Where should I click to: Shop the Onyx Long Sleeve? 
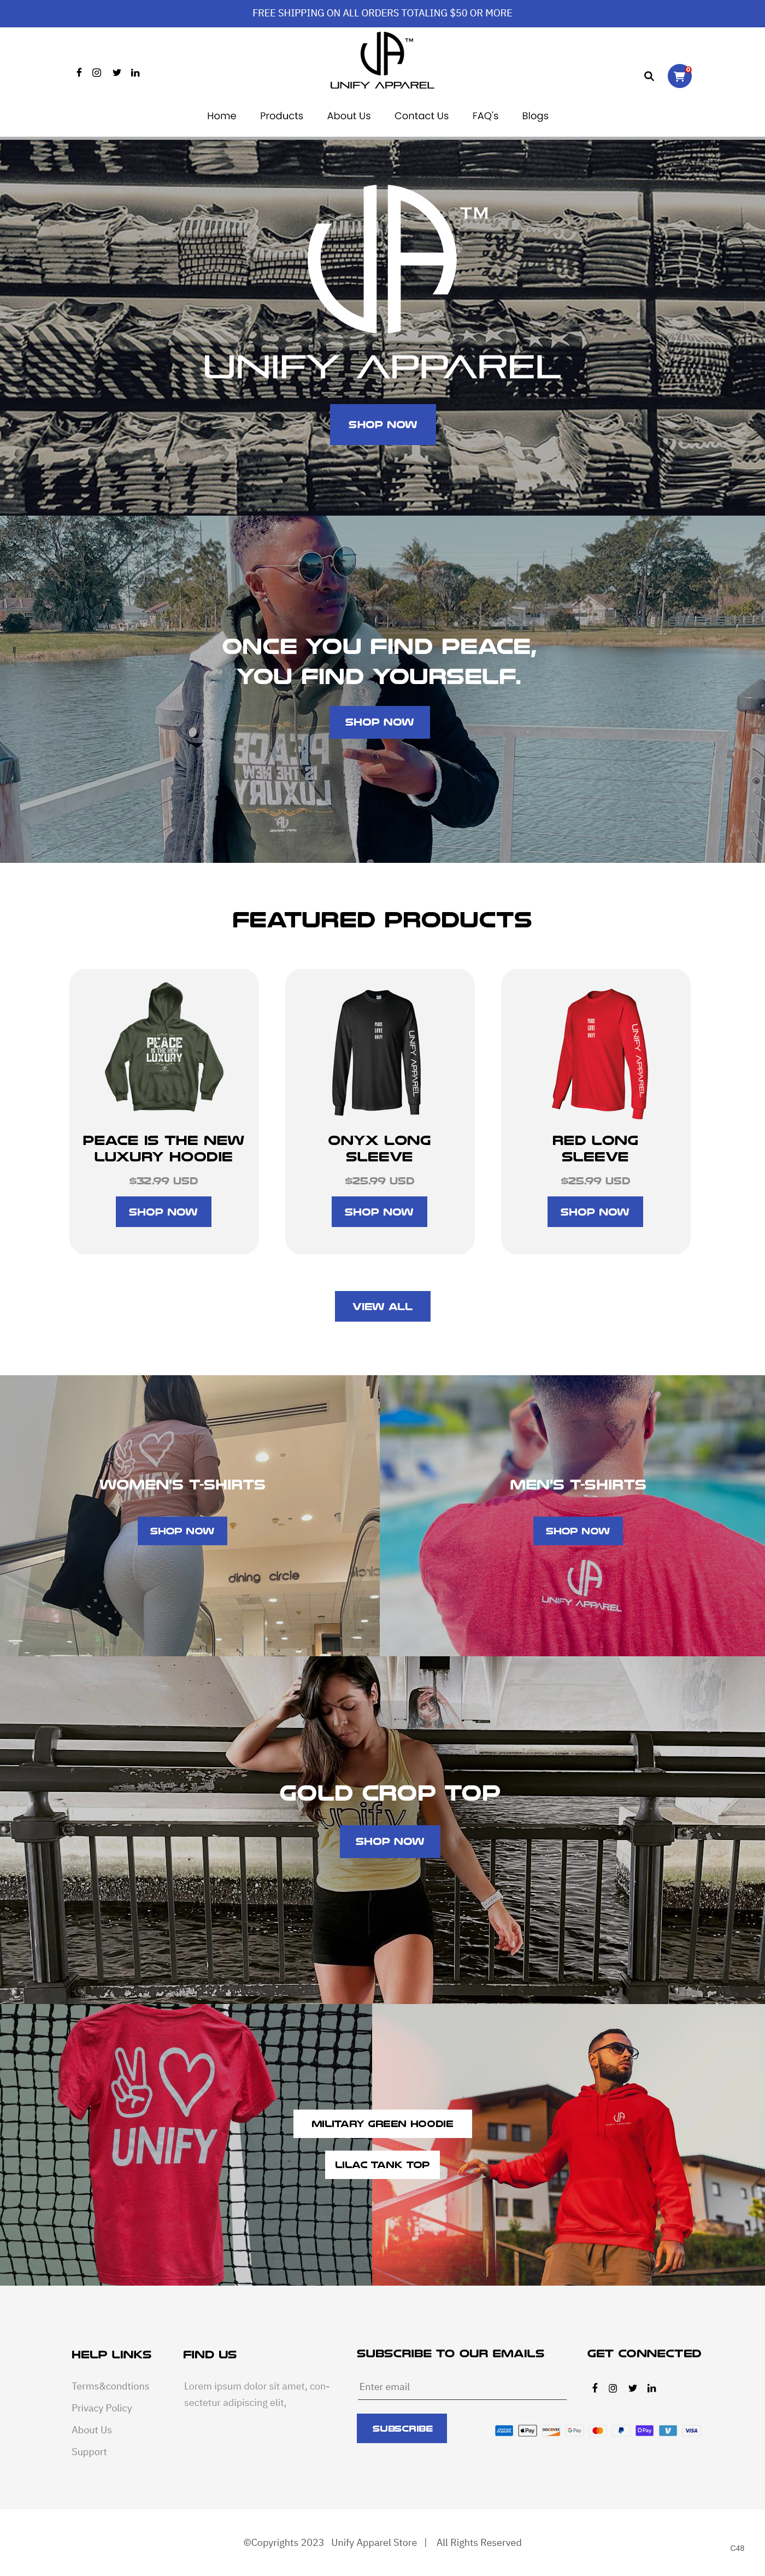point(380,1212)
